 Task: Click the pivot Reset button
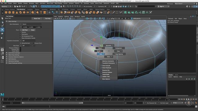[x=33, y=30]
